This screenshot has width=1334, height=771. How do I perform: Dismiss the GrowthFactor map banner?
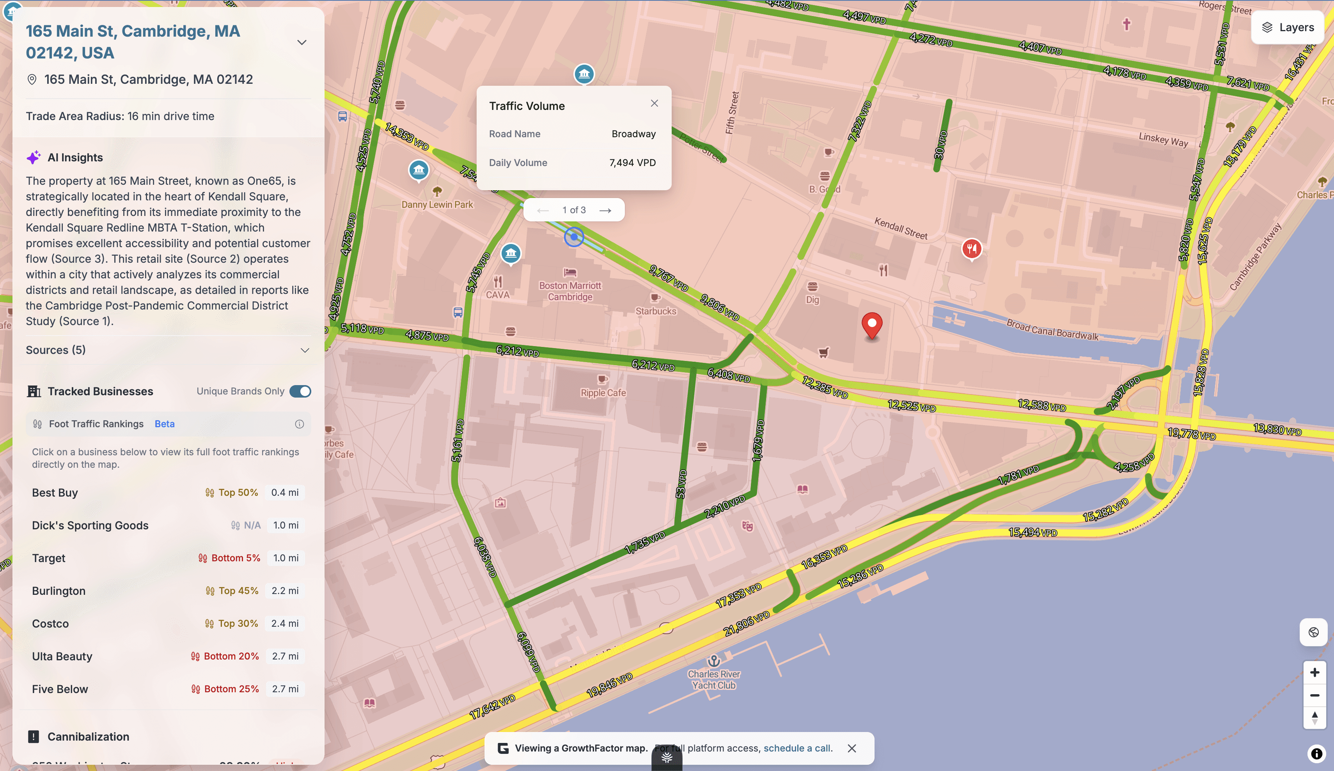point(852,748)
